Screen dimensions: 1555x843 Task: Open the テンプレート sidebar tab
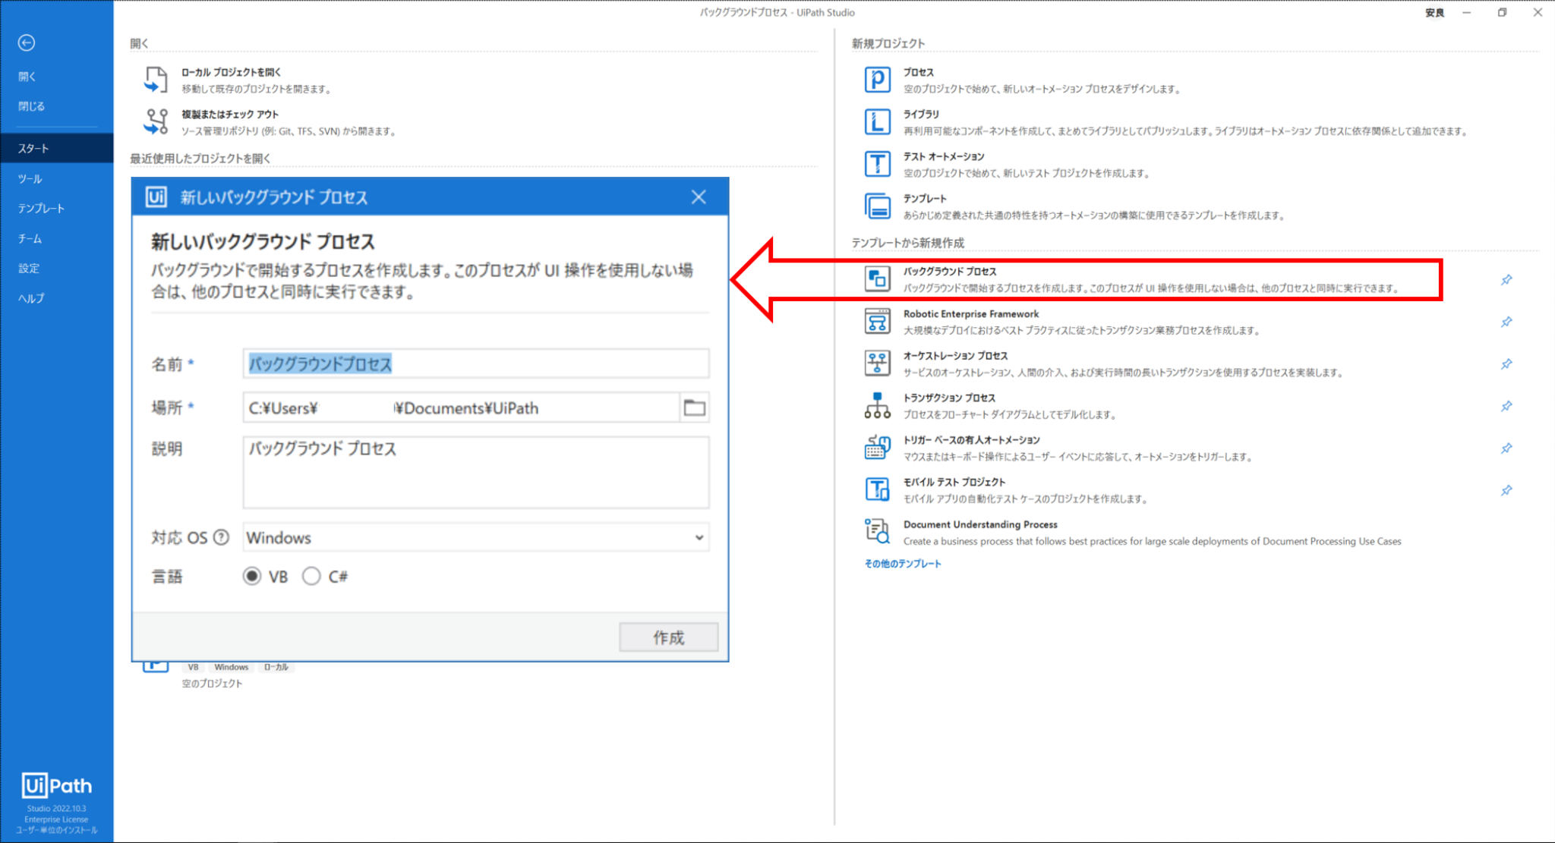pos(57,208)
